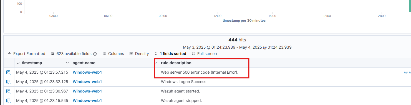Click Web server 500 error code cell
This screenshot has height=105, width=411.
(200, 72)
